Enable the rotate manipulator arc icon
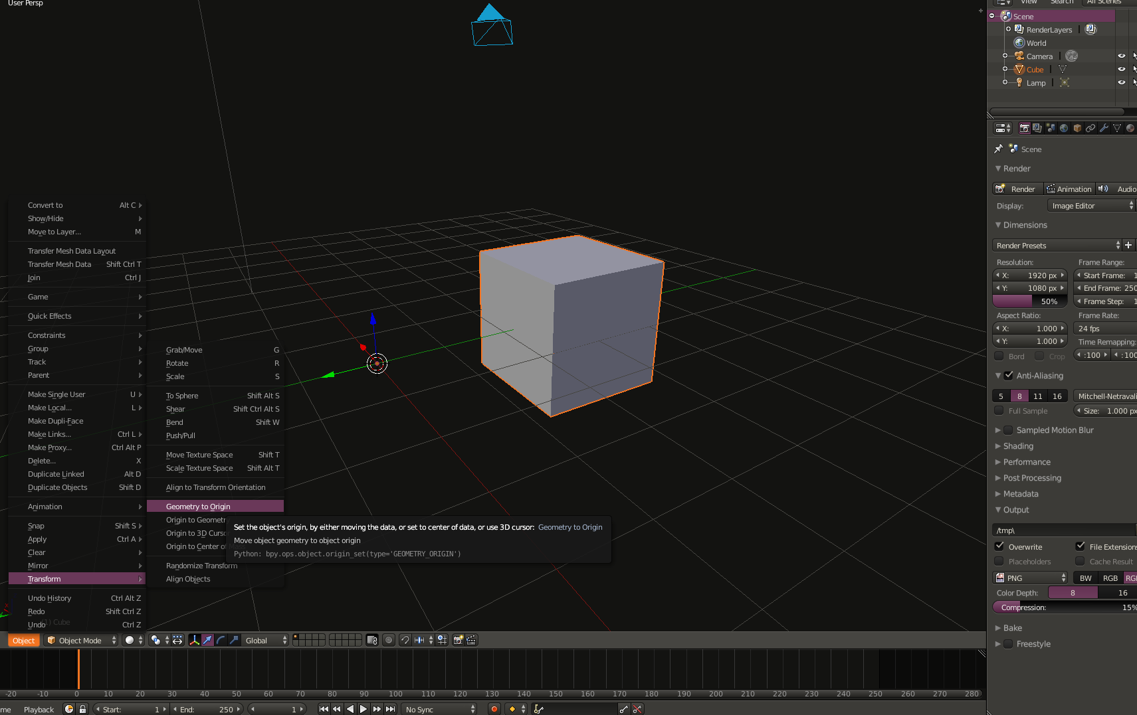The height and width of the screenshot is (715, 1137). pos(221,640)
